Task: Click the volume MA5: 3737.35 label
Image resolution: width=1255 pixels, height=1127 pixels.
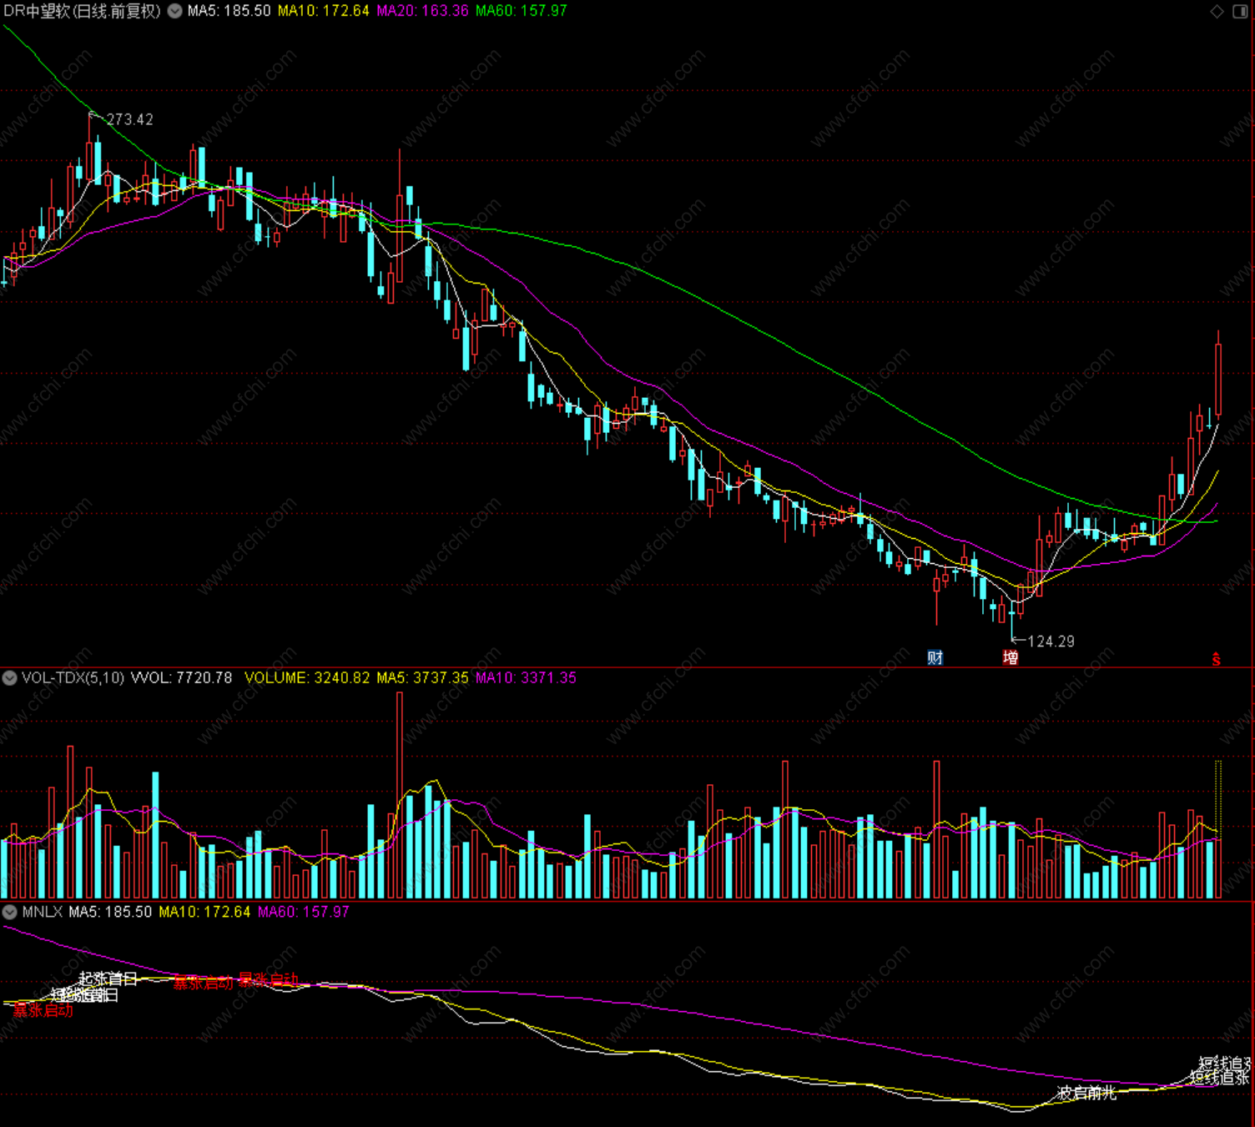Action: click(422, 677)
